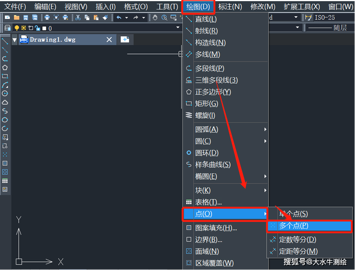
Task: Choose 多段线(P) from the draw menu
Action: pyautogui.click(x=226, y=69)
